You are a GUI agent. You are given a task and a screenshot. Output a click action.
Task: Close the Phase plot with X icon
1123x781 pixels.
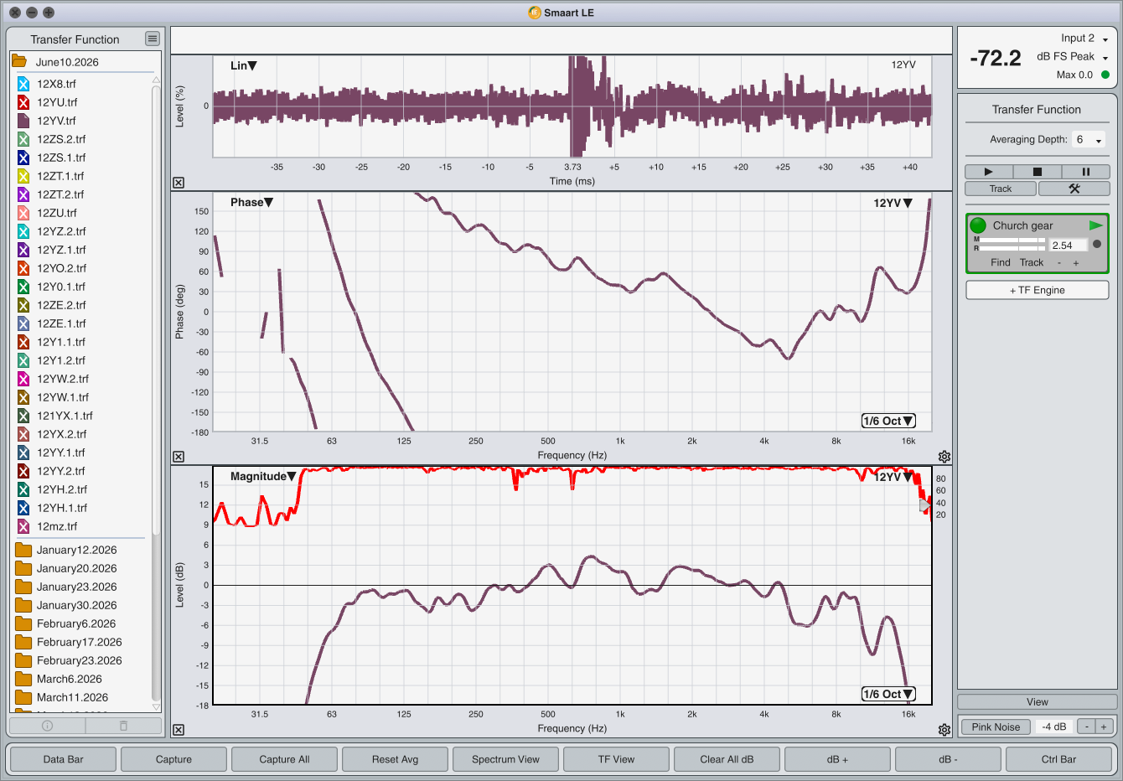(x=179, y=457)
